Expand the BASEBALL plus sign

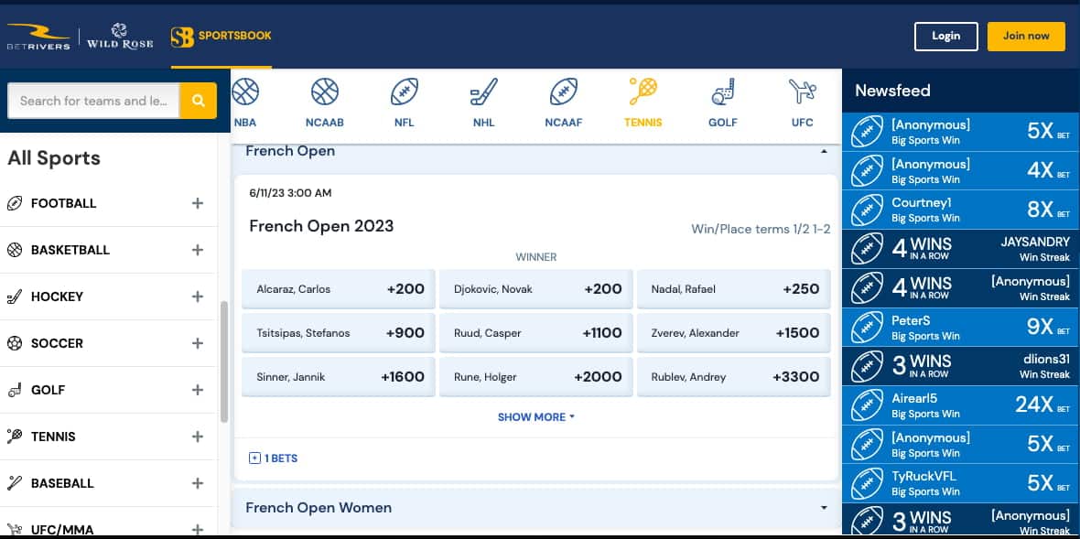coord(198,483)
